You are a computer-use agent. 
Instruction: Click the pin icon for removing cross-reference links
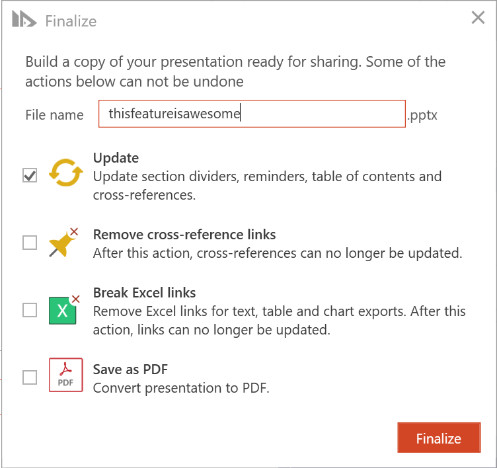63,243
